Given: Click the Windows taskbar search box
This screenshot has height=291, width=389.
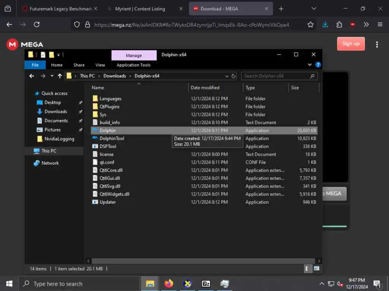Looking at the screenshot, I should (x=79, y=283).
